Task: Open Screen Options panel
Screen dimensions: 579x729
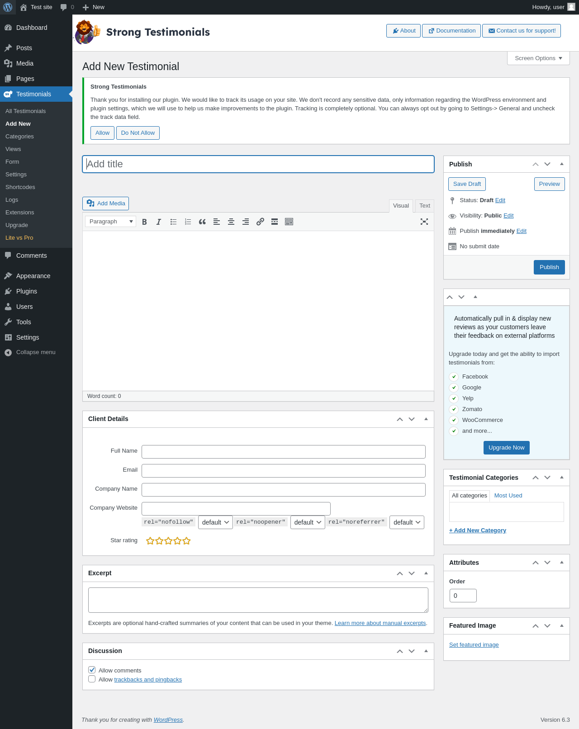Action: tap(538, 58)
